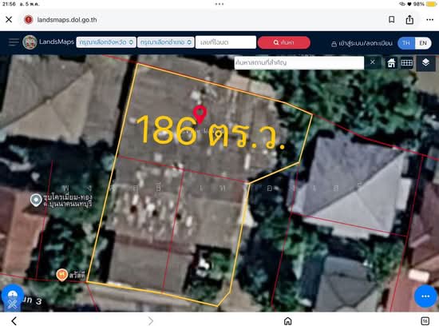Open the map layers icon
The image size is (439, 330).
pos(425,62)
